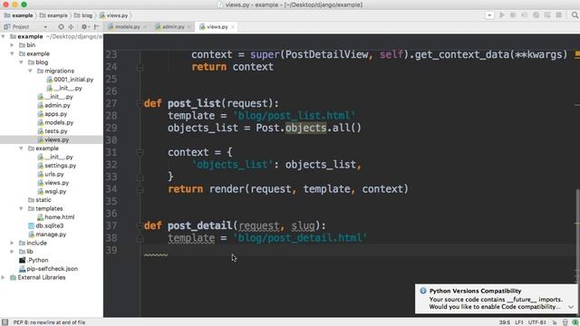Select the static folder
Viewport: 580px width, 326px height.
pyautogui.click(x=40, y=200)
